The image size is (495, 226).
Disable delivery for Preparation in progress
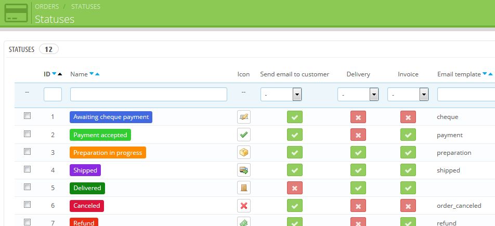(358, 152)
